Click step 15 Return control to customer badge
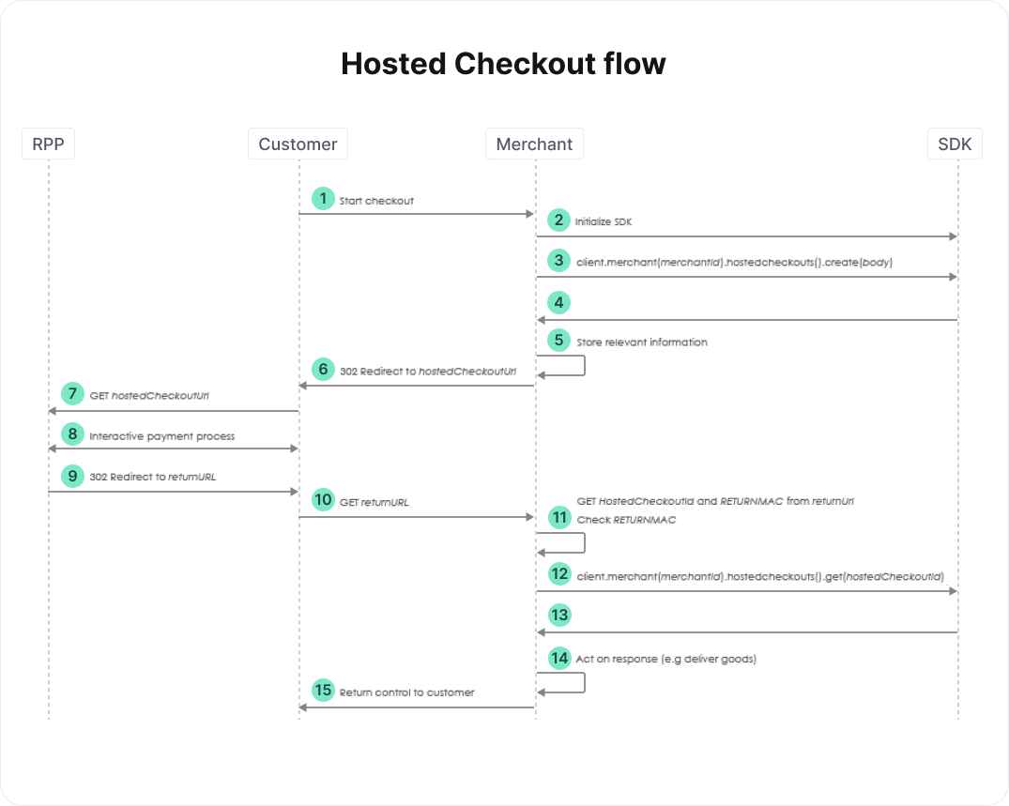 [x=323, y=691]
